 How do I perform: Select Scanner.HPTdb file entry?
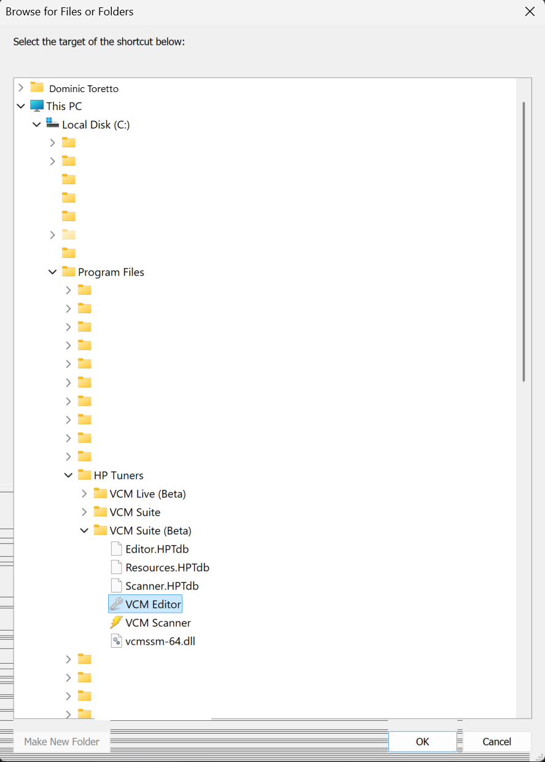click(162, 586)
